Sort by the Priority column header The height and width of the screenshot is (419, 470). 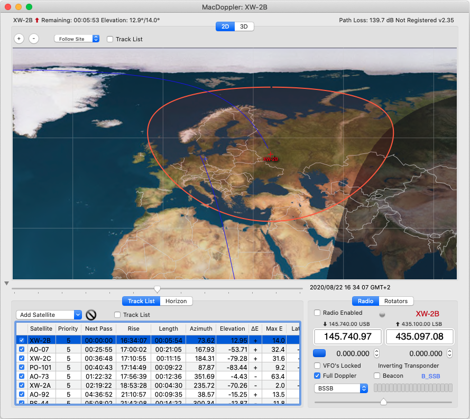tap(68, 329)
